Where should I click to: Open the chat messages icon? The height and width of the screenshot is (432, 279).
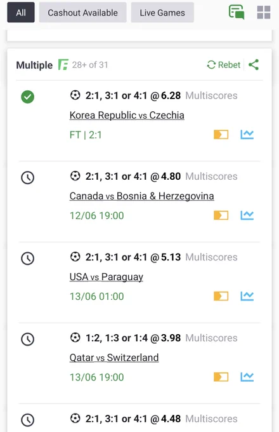(237, 12)
